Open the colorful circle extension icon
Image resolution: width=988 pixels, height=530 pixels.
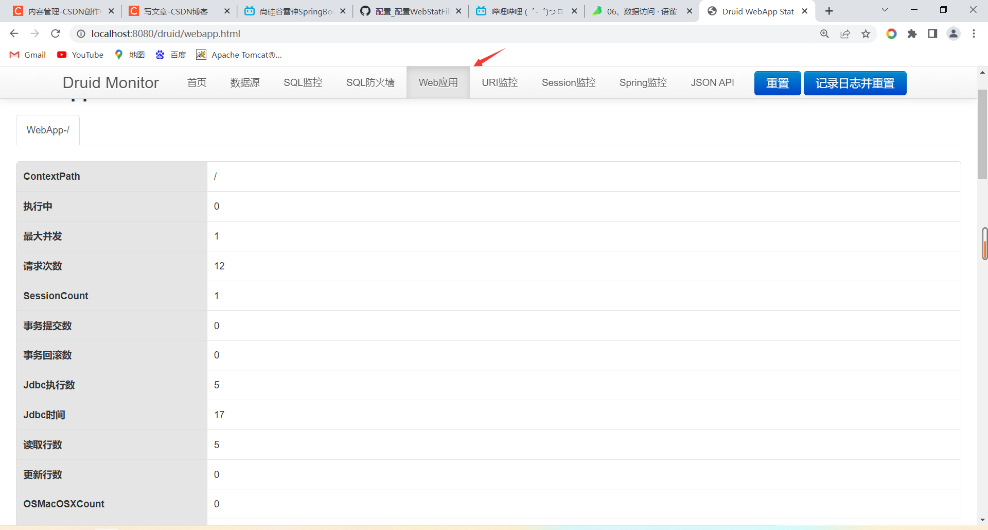point(891,33)
